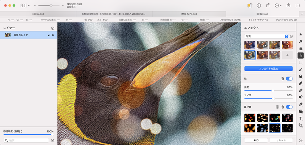
Task: Click the リセット button
Action: point(281,140)
